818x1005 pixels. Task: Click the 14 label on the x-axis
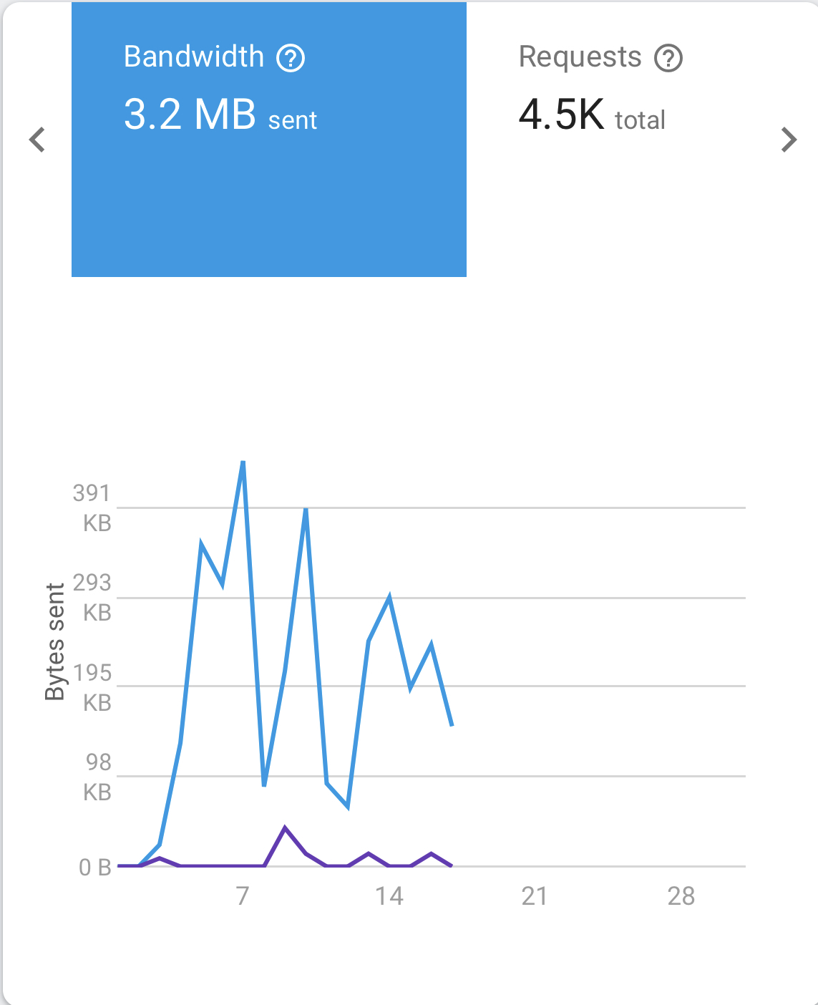389,895
